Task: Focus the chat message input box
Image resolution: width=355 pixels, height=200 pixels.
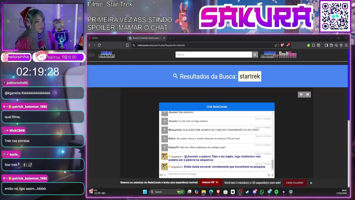Action: pyautogui.click(x=217, y=174)
